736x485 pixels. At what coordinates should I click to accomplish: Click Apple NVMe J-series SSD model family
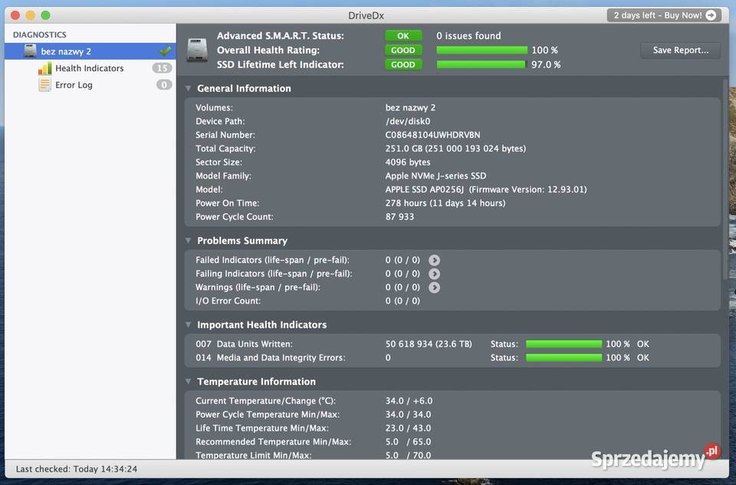click(x=435, y=176)
